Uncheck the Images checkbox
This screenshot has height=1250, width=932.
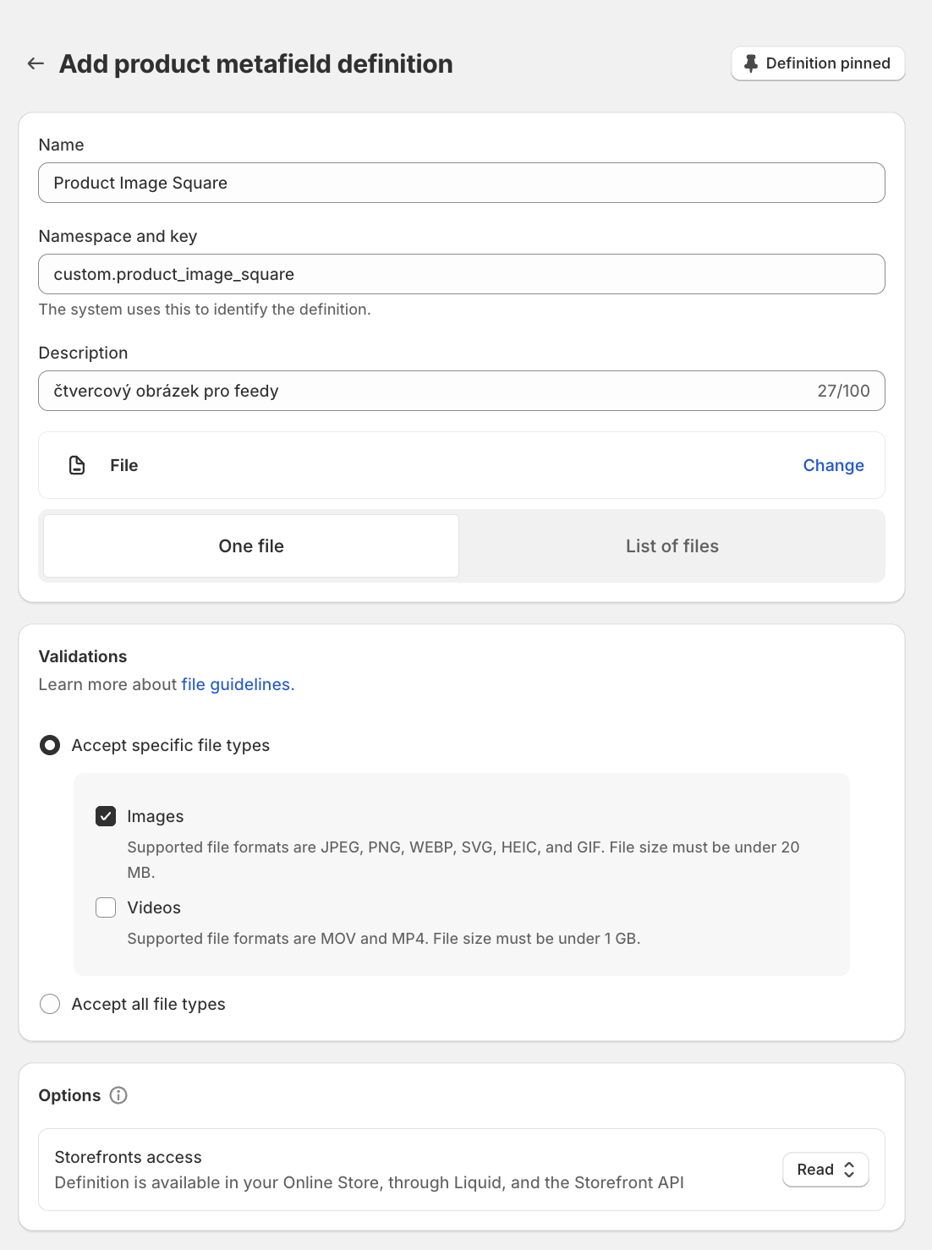(x=106, y=816)
